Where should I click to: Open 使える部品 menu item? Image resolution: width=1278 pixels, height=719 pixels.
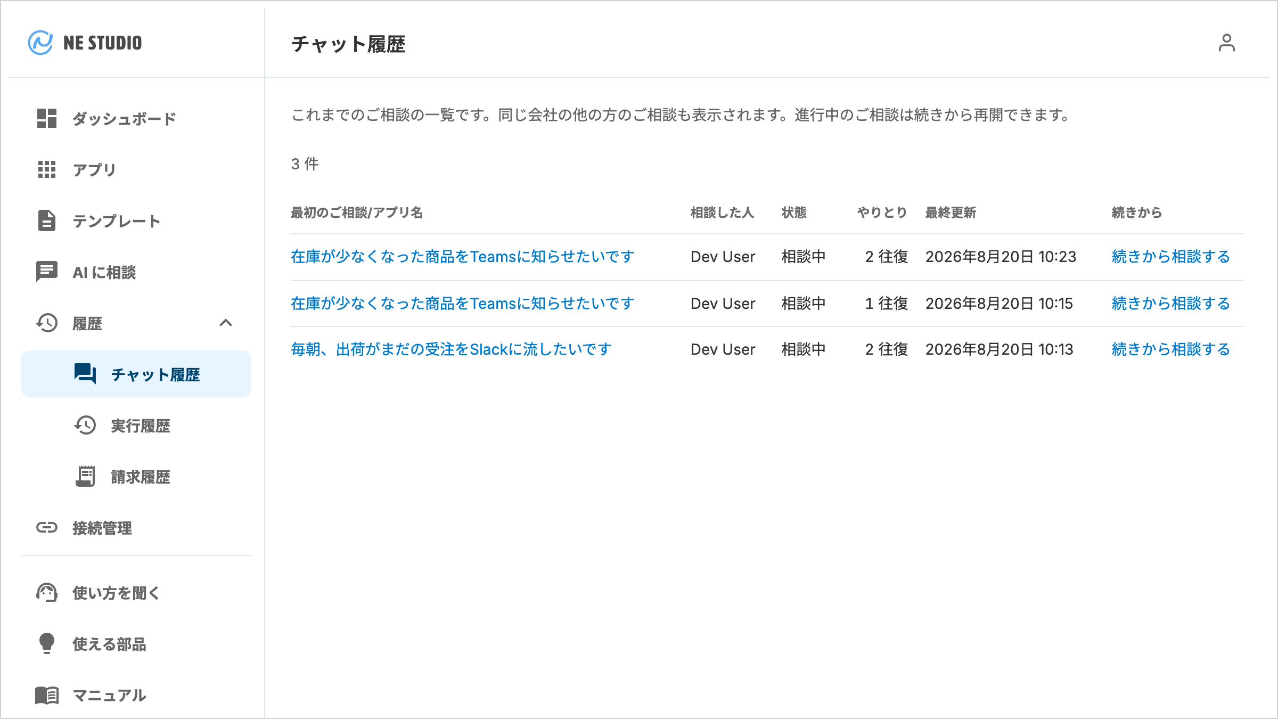[x=136, y=643]
